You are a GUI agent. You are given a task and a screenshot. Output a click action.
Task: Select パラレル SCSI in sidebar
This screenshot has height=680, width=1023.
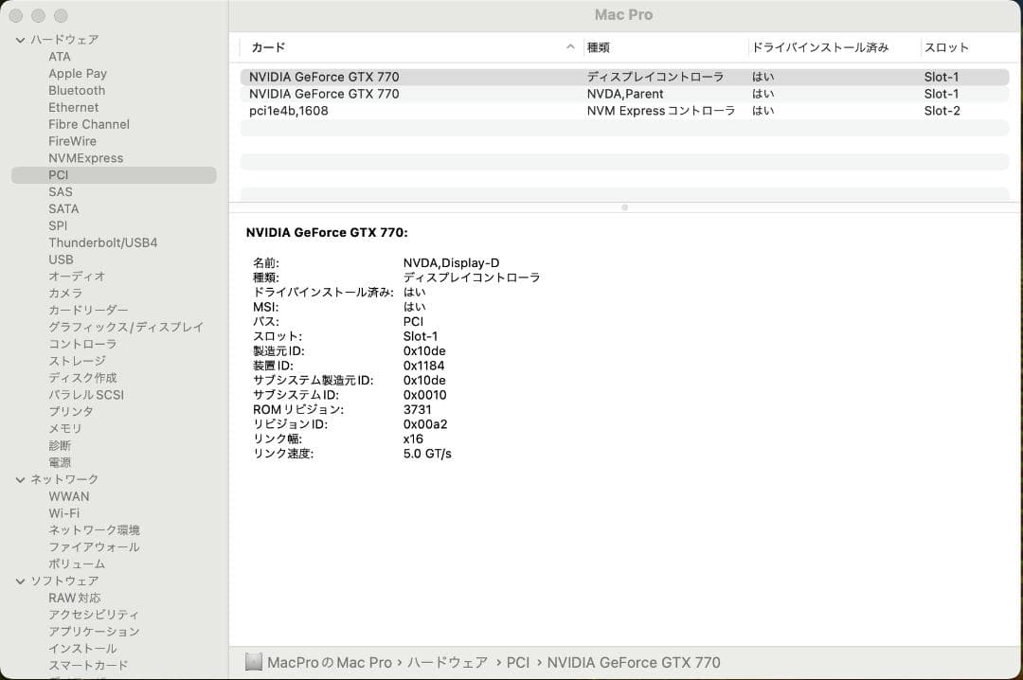(x=86, y=395)
